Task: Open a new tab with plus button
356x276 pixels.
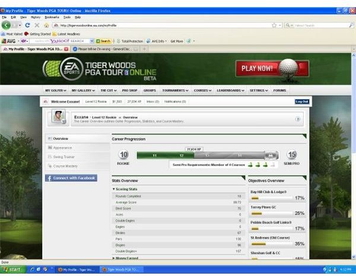Action: 144,49
